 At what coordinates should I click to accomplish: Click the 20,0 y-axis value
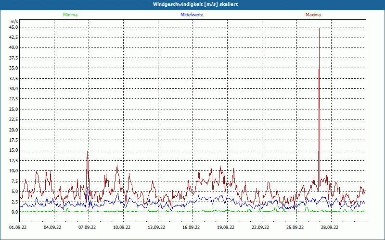14,130
